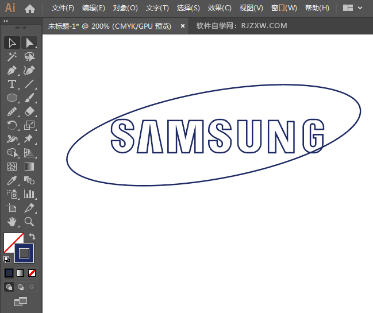Open the 视图(V) menu
373x313 pixels.
coord(251,8)
